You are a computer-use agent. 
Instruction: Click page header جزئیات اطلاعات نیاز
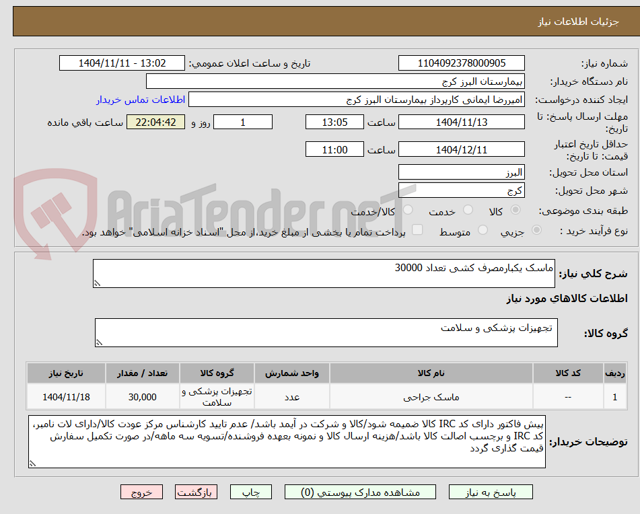pos(578,22)
